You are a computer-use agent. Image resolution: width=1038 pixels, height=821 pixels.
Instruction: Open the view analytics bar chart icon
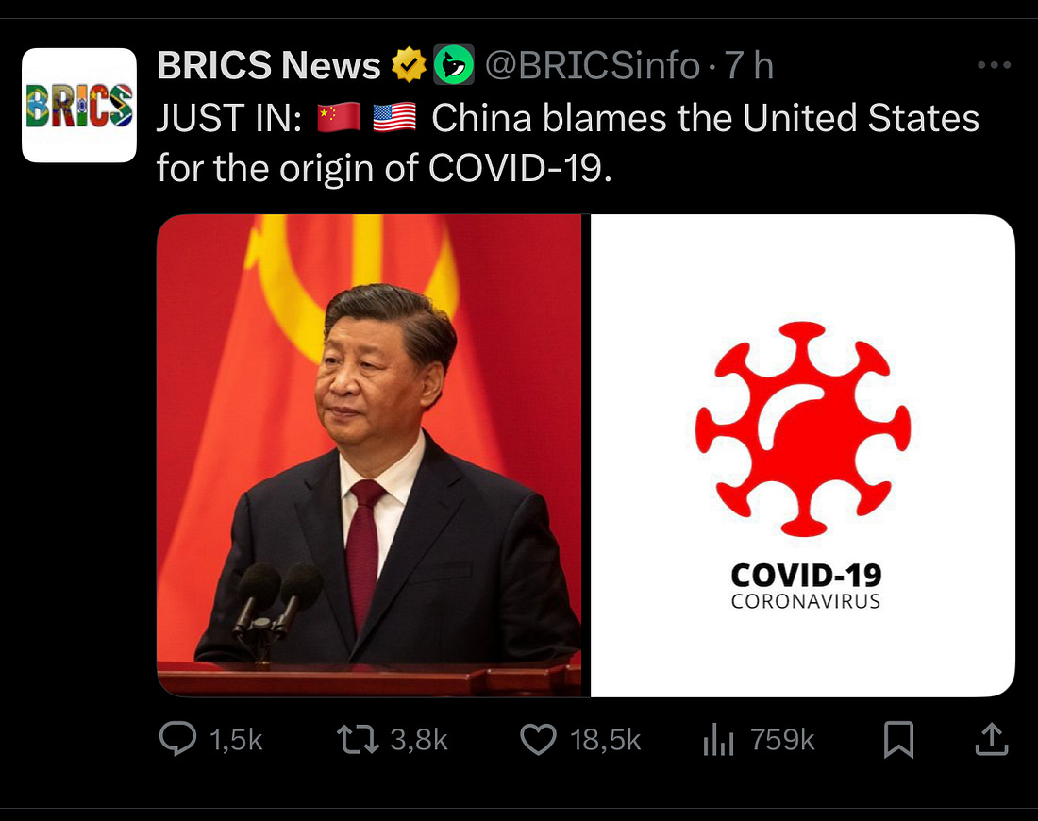[x=718, y=739]
